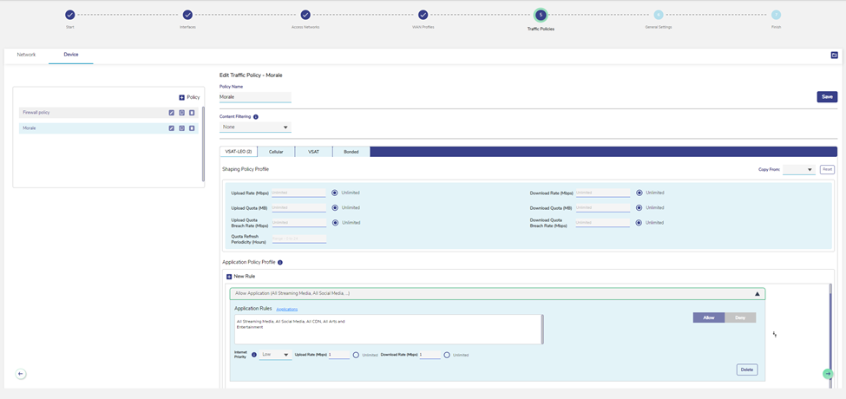The image size is (846, 399).
Task: Switch to the Cellular tab
Action: [x=276, y=152]
